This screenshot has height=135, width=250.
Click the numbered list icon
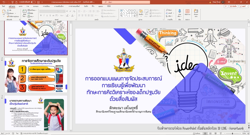coord(84,11)
